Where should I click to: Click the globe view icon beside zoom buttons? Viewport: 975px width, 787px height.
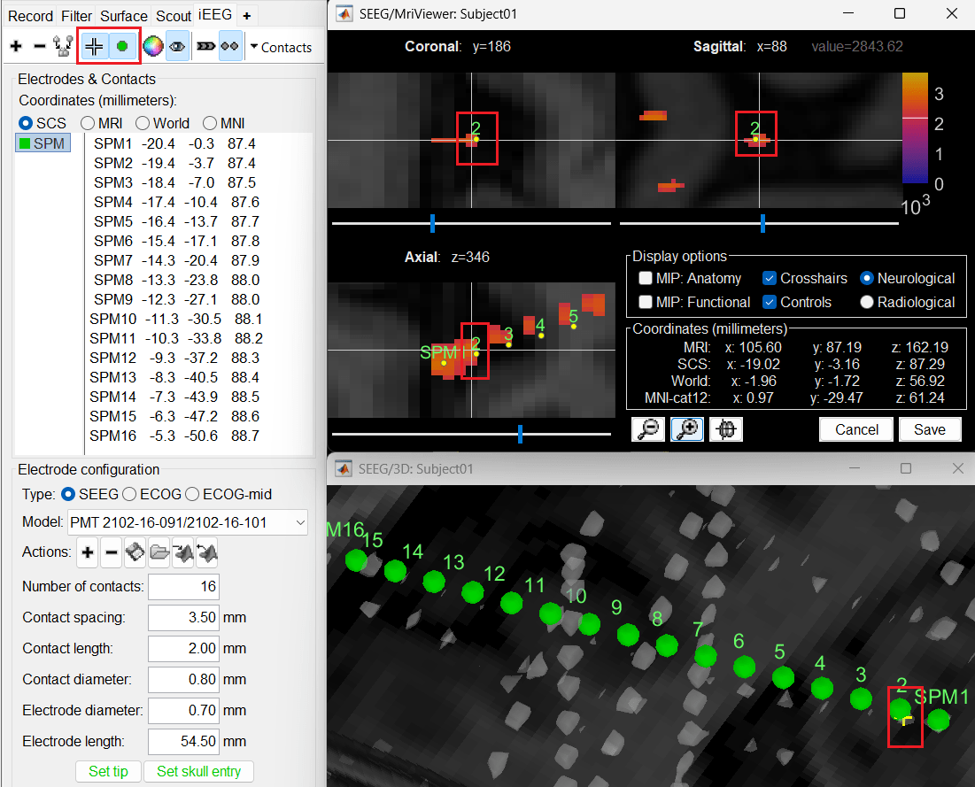[726, 429]
